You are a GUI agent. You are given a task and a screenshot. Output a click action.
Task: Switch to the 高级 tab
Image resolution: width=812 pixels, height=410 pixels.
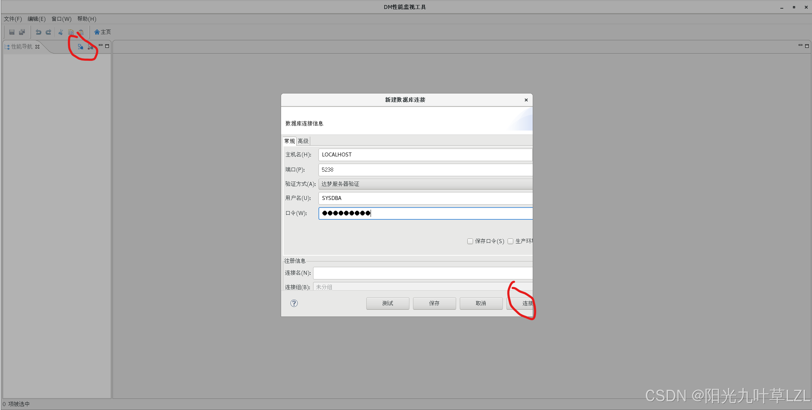(303, 141)
